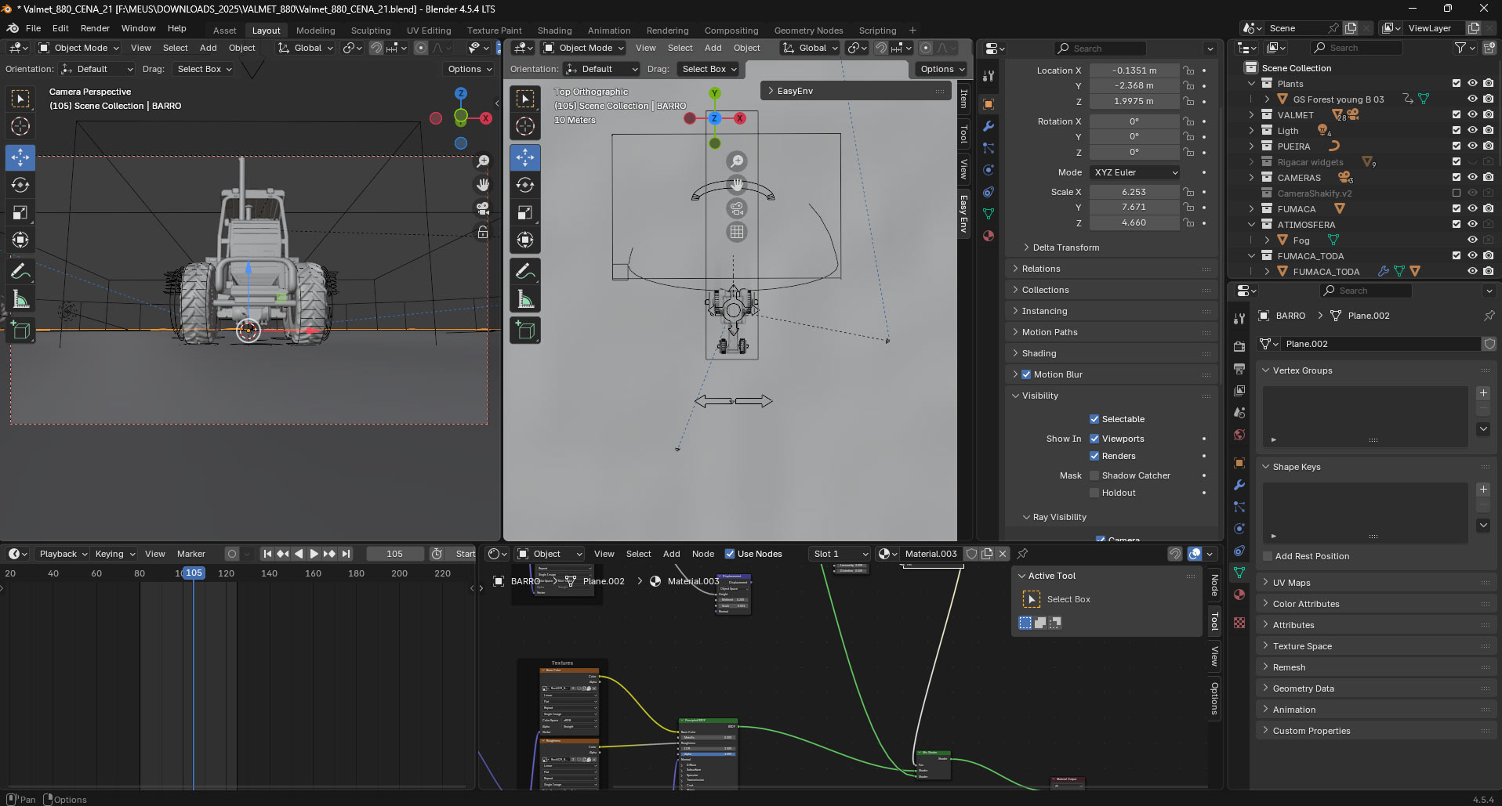Select the Annotate tool in camera viewport
This screenshot has height=806, width=1502.
click(x=20, y=271)
